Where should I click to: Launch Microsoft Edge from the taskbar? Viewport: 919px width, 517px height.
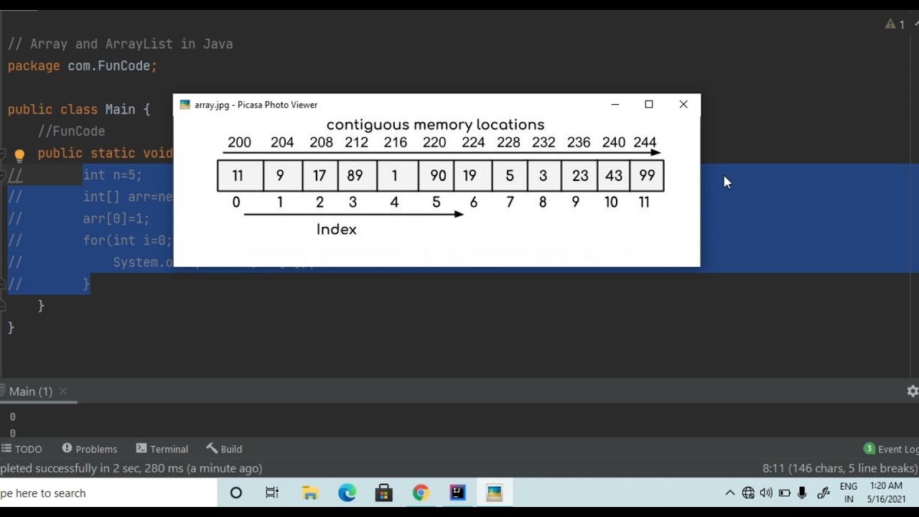(x=347, y=493)
